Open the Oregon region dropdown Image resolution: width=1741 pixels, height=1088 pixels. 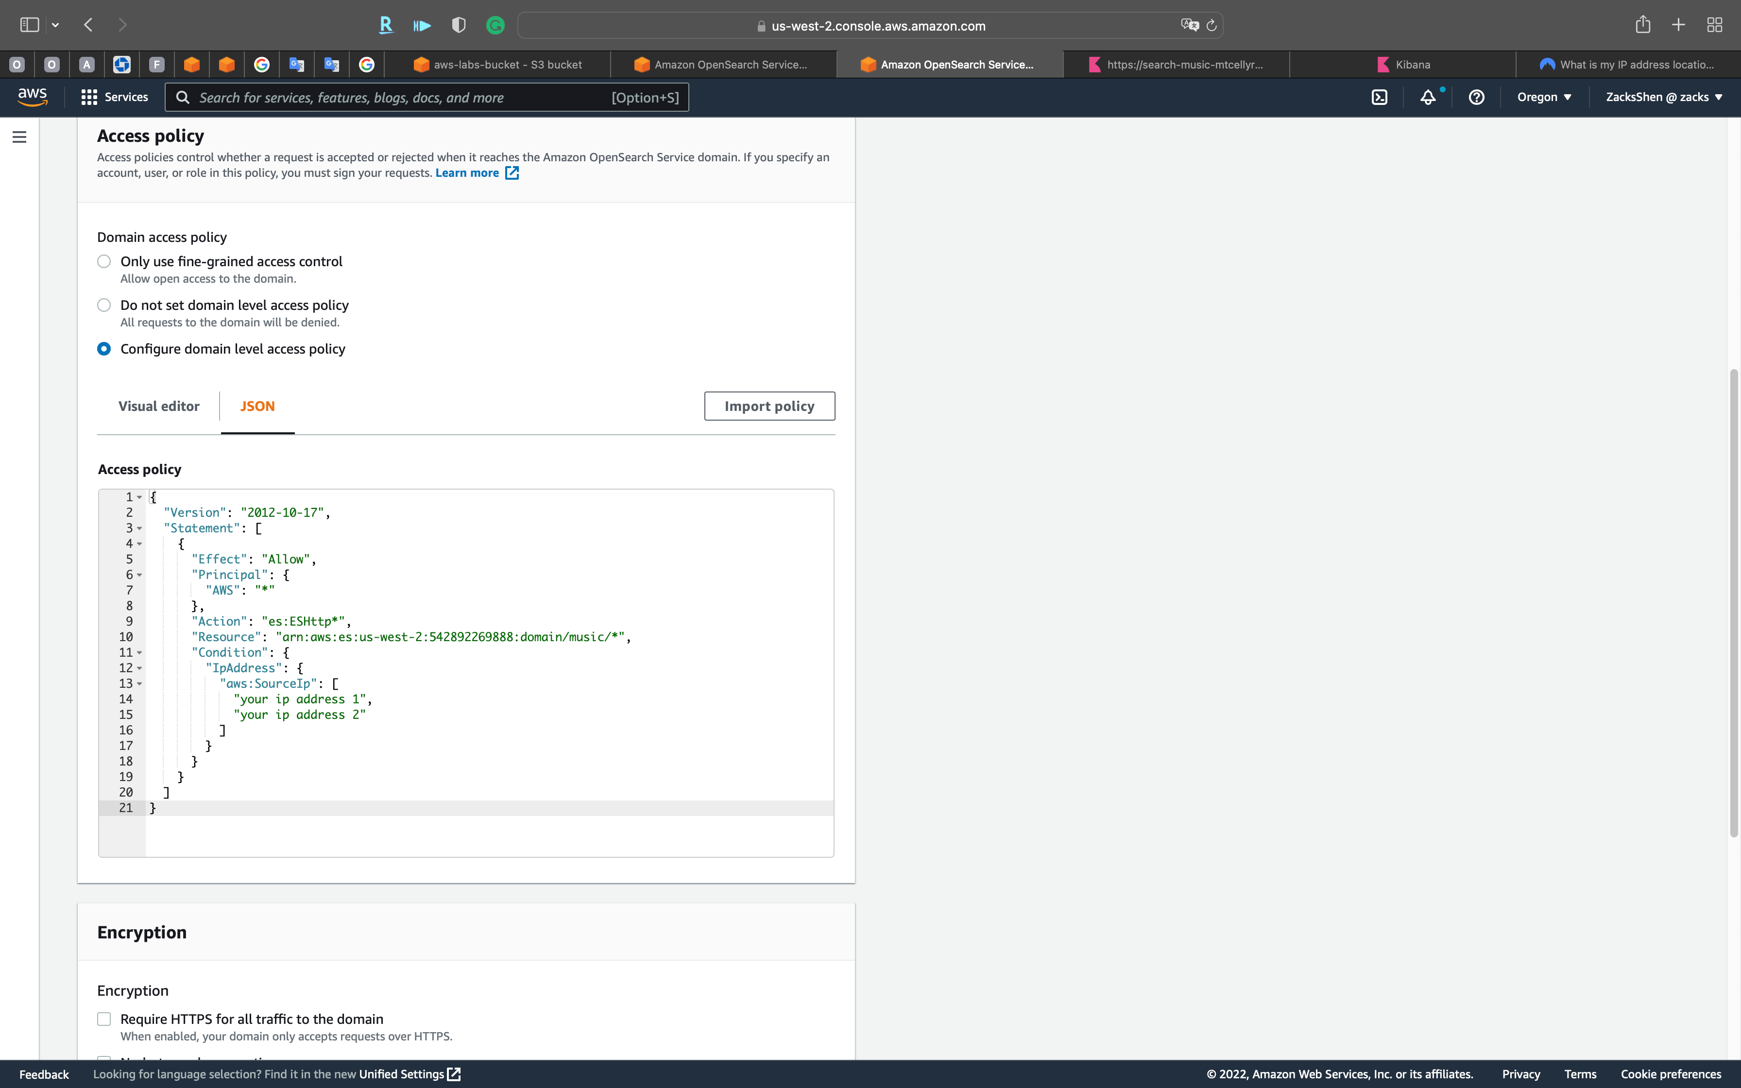1544,97
